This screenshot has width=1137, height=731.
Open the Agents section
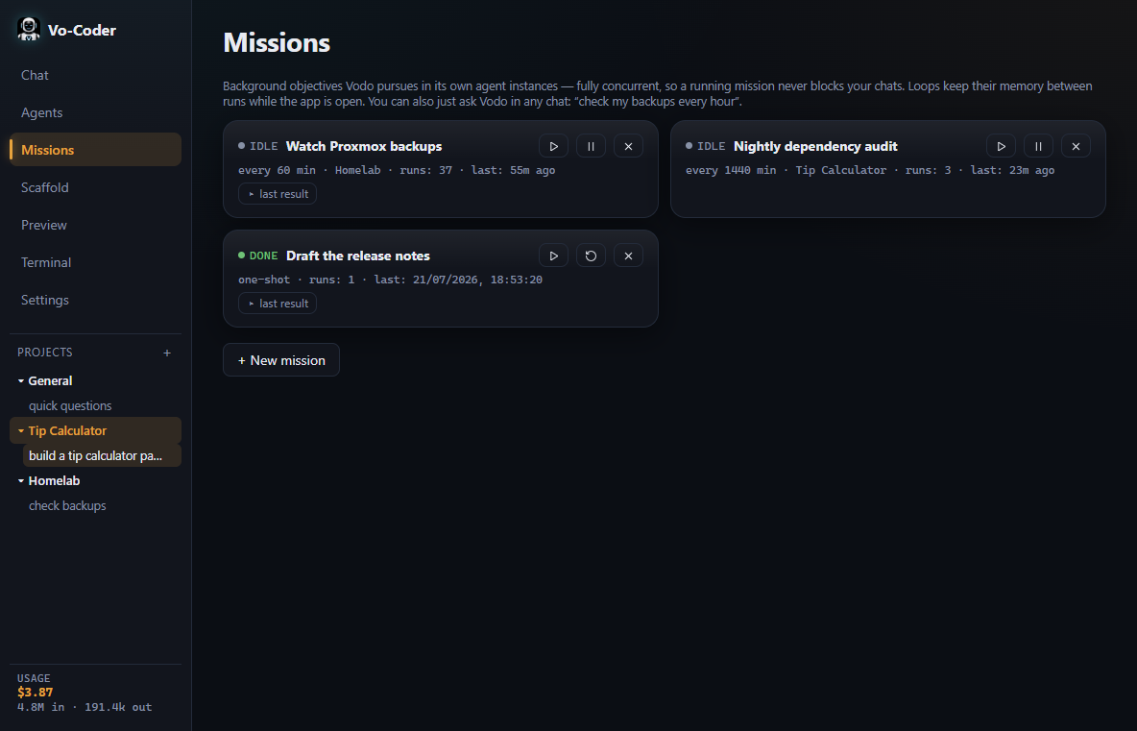(96, 113)
